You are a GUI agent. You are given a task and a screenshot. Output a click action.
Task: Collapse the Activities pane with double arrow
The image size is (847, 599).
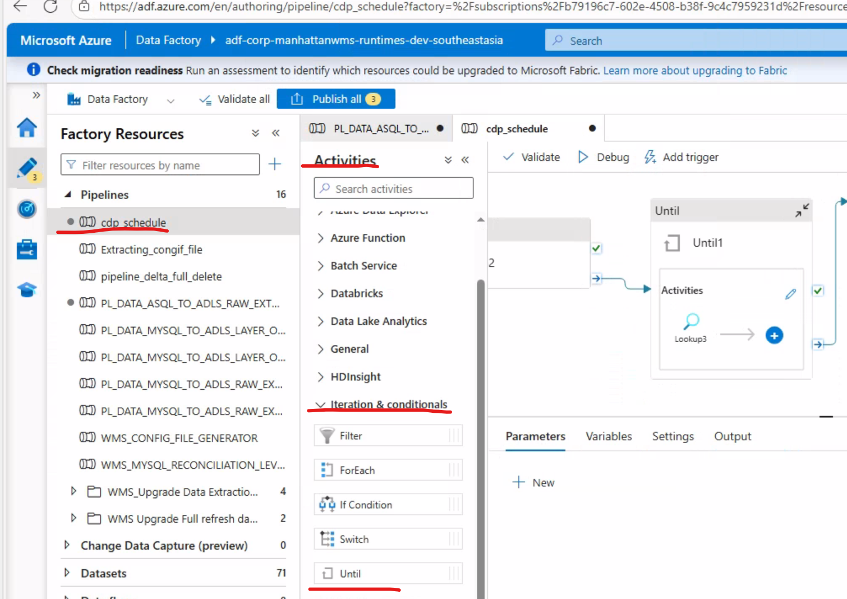(465, 160)
